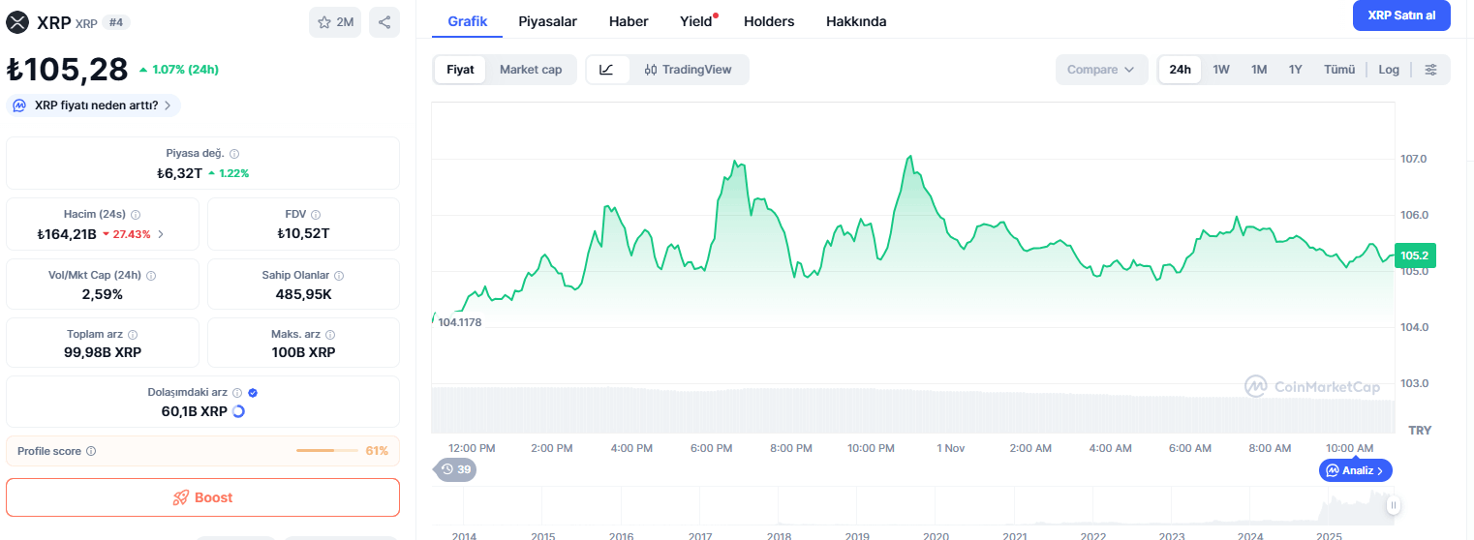The height and width of the screenshot is (540, 1474).
Task: Click info icon beside Piyasa değ.
Action: [234, 154]
